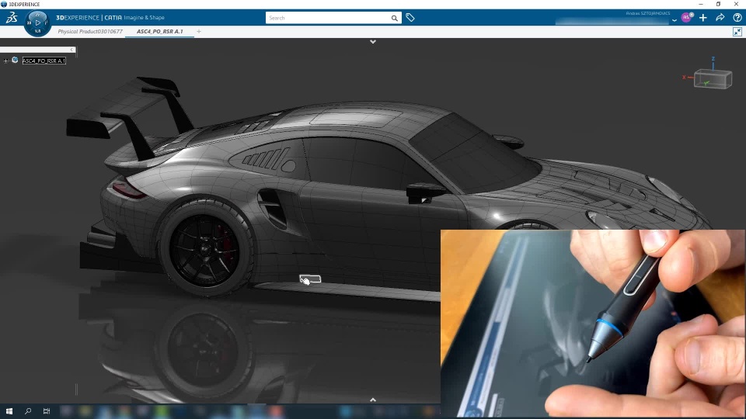
Task: Click the Share arrow icon
Action: point(720,18)
